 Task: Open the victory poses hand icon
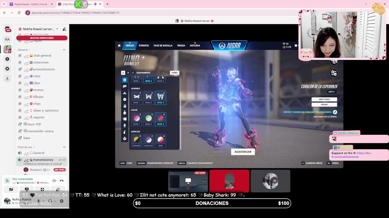pos(125,106)
